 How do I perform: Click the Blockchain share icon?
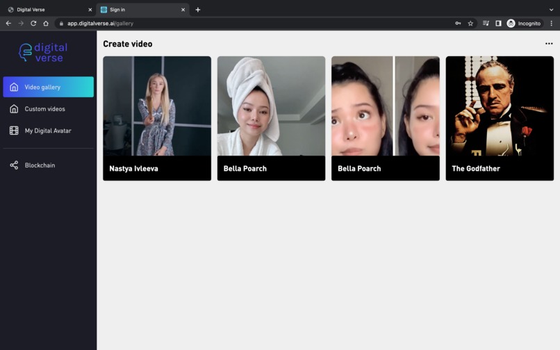pos(14,165)
